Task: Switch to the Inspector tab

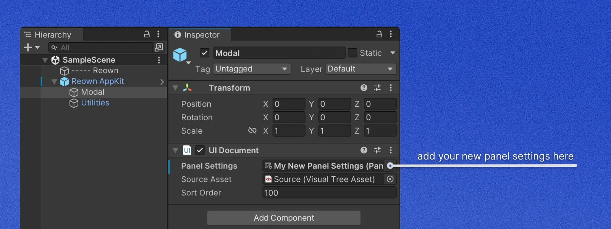Action: pyautogui.click(x=200, y=35)
